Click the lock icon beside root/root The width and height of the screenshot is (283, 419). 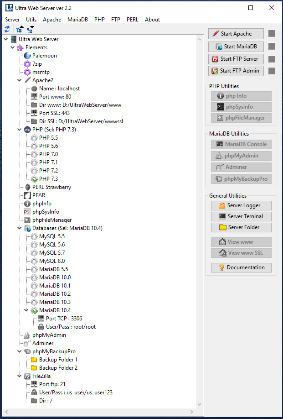tap(41, 326)
